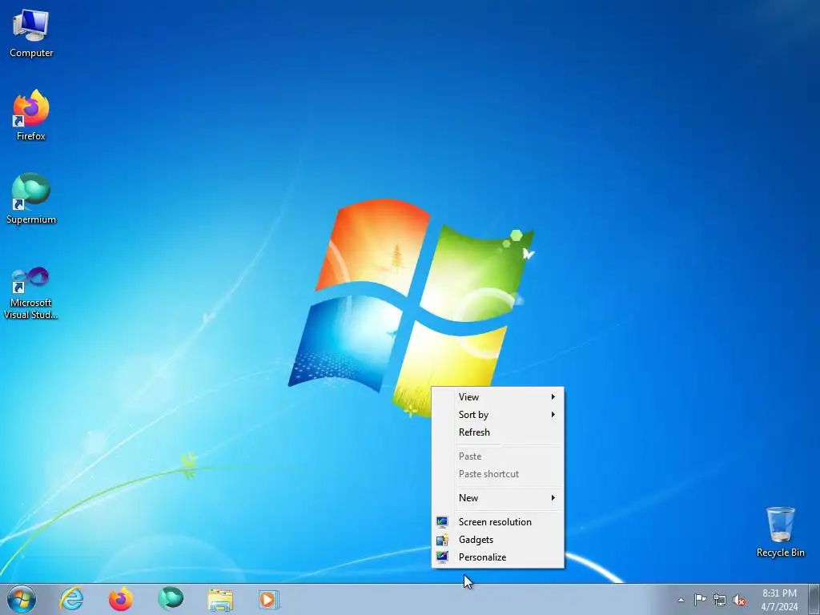
Task: Open the clock showing 8:31 PM
Action: [779, 600]
